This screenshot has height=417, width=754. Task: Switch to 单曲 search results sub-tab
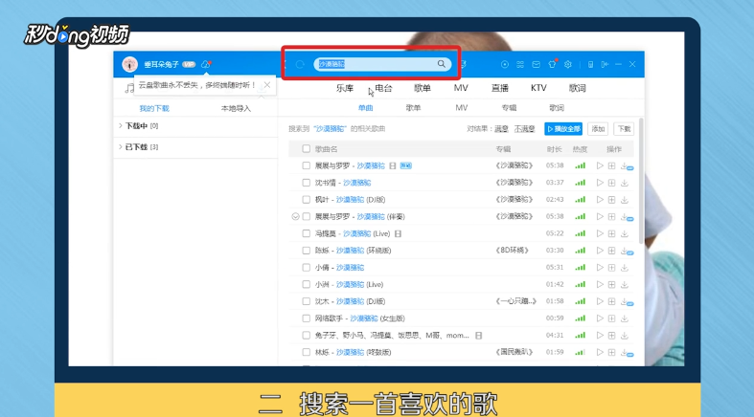(365, 108)
